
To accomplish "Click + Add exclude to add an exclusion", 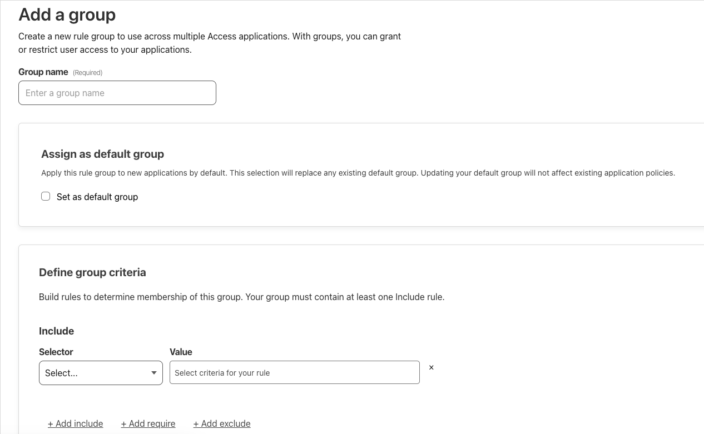I will (x=221, y=423).
